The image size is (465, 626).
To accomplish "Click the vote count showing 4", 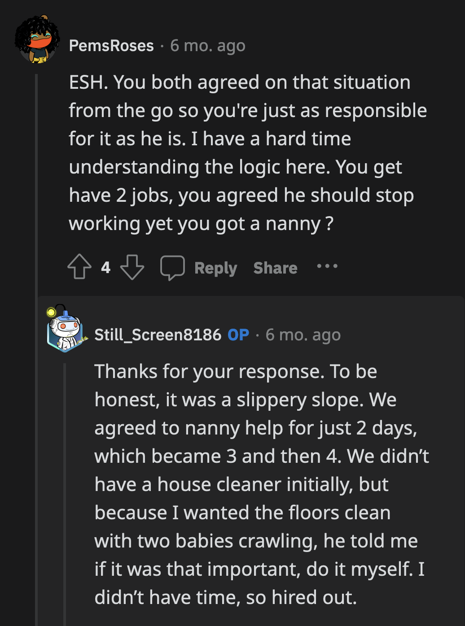I will [x=105, y=267].
